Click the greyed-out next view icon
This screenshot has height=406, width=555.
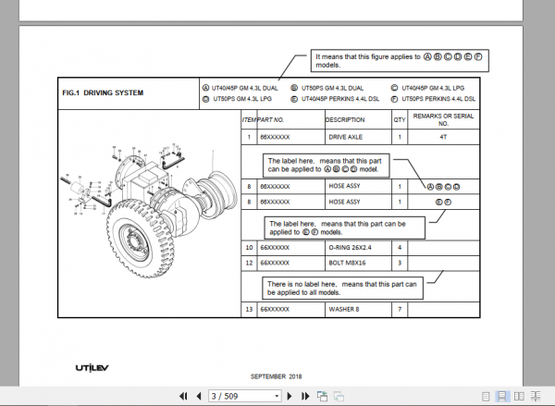(x=339, y=396)
